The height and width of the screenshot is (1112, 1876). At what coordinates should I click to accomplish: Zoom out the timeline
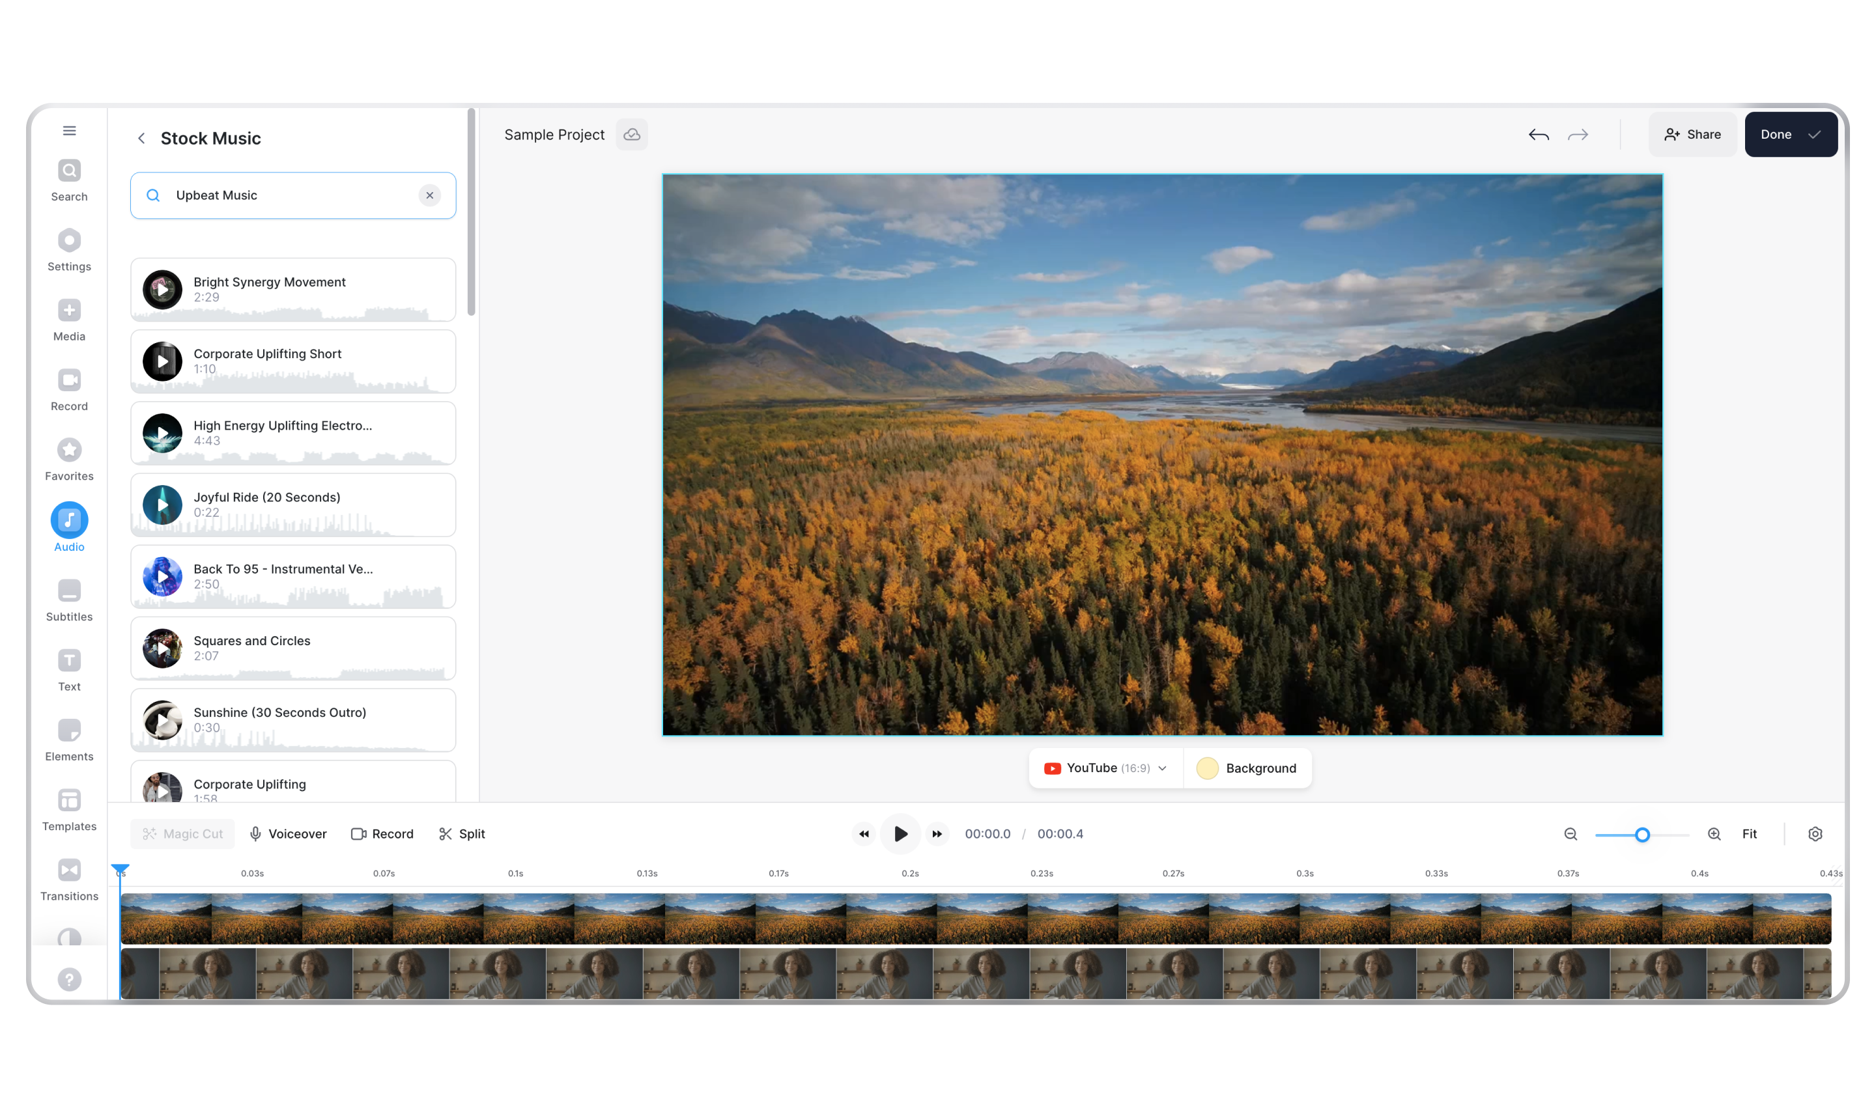1570,833
